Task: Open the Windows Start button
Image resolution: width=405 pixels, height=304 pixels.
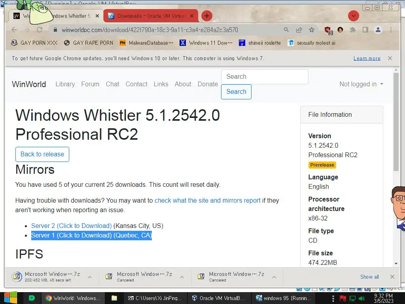Action: [10, 298]
